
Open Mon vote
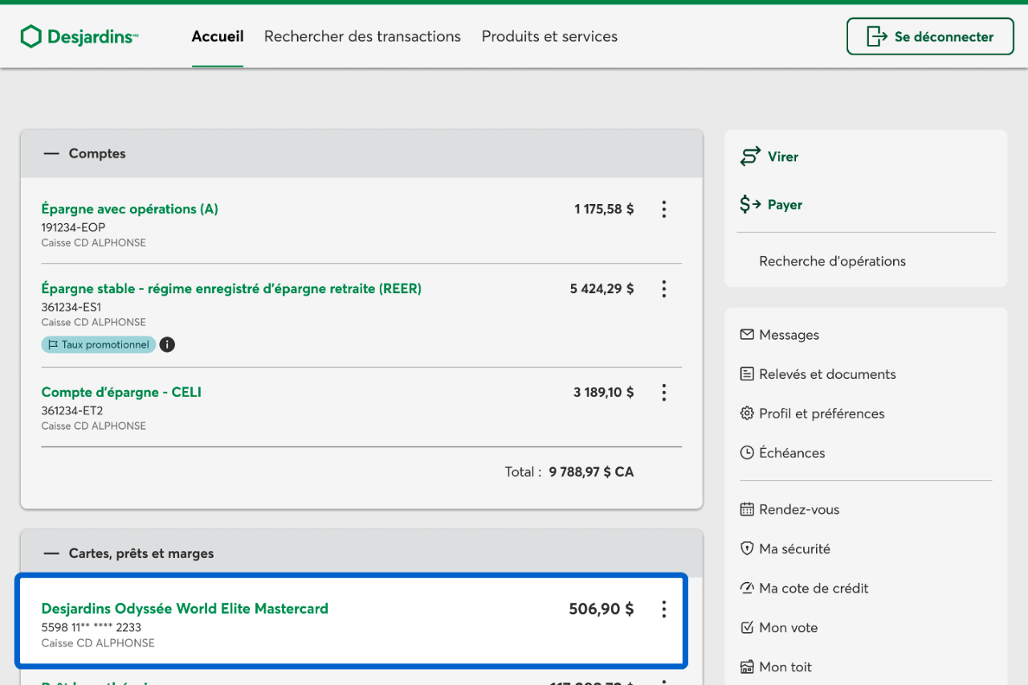(x=788, y=627)
